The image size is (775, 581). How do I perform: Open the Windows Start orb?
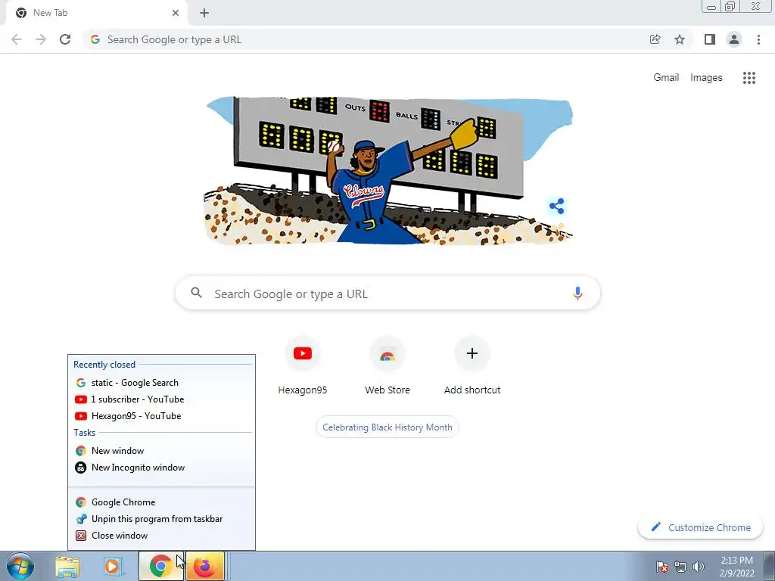pos(20,567)
